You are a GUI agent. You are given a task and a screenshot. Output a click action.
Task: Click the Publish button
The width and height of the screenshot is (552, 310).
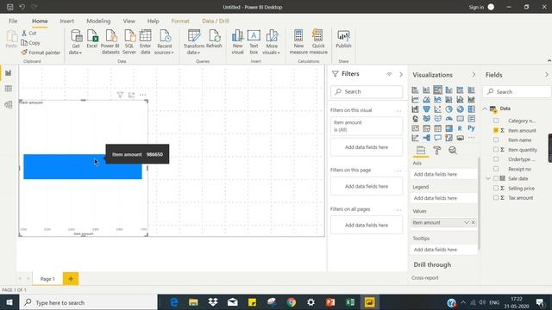[343, 39]
